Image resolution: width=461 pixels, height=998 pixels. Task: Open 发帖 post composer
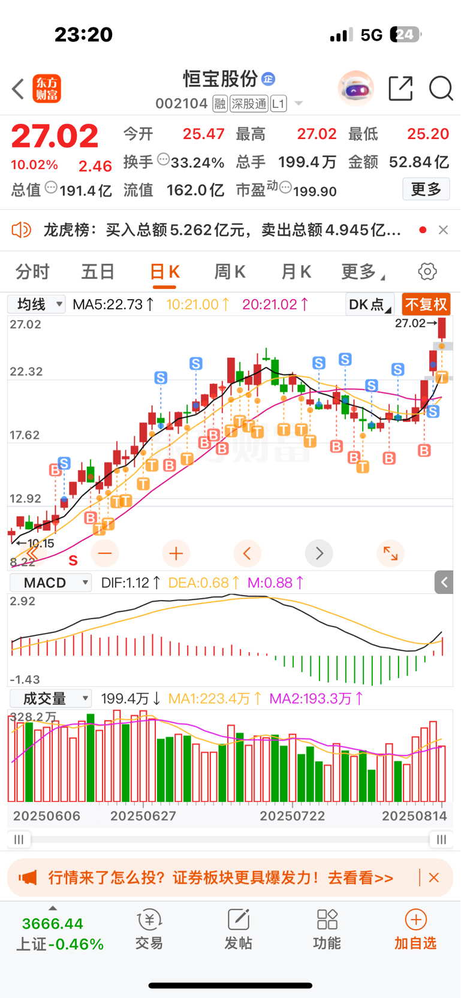click(239, 929)
